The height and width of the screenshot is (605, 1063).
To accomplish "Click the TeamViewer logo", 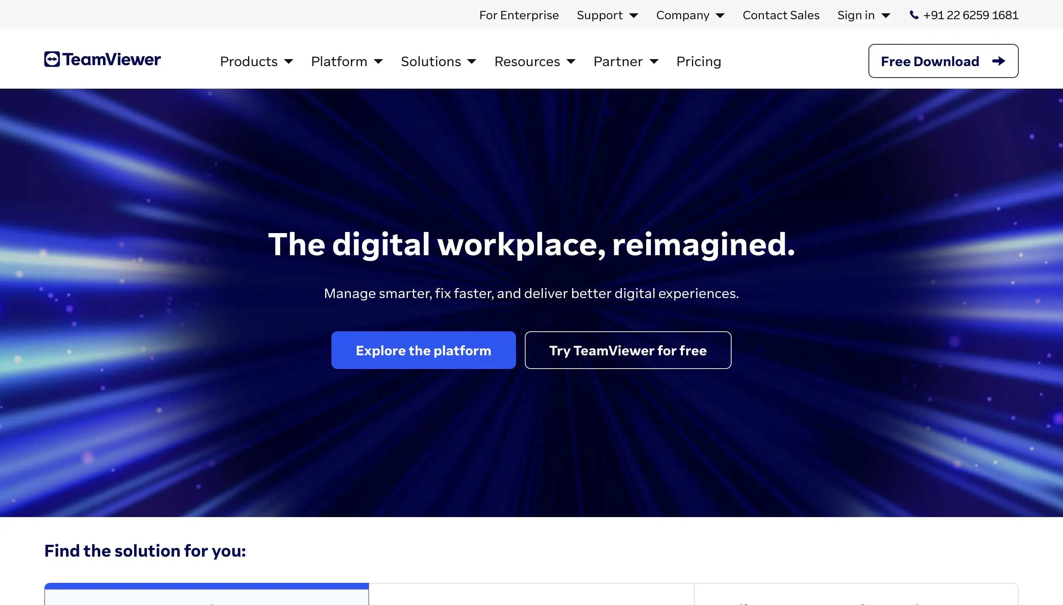I will coord(103,59).
